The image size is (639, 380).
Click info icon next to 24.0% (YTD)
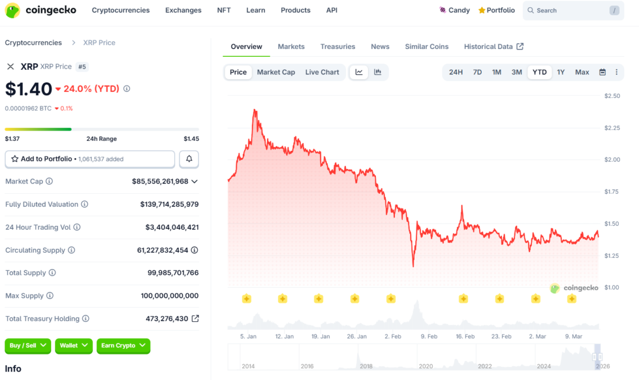point(127,88)
